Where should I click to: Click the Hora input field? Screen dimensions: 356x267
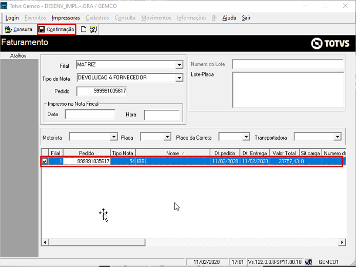point(162,115)
